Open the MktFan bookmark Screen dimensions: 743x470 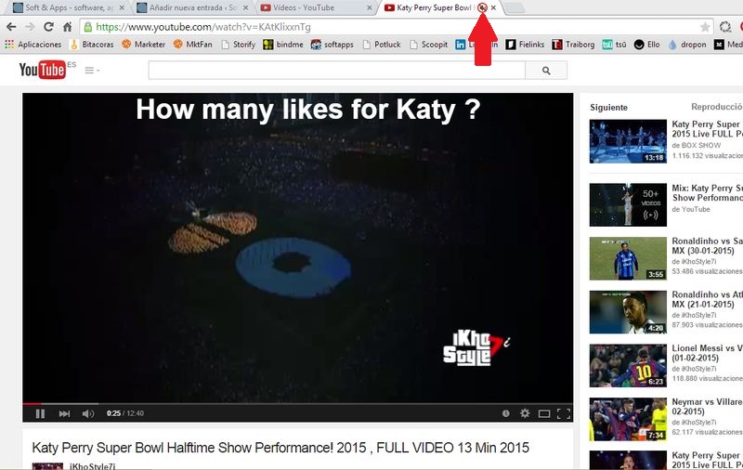tap(193, 44)
